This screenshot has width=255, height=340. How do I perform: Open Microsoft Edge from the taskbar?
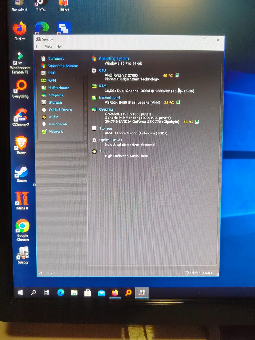click(61, 293)
